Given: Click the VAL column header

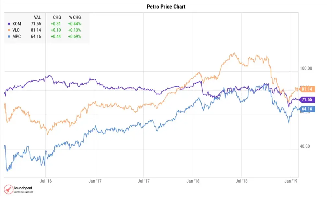Looking at the screenshot, I should point(38,17).
